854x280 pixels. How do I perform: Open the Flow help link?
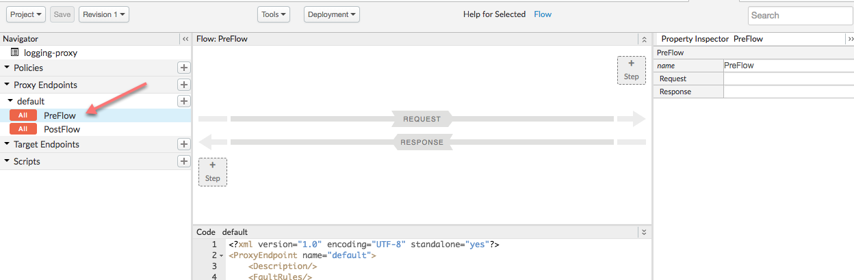[x=543, y=14]
